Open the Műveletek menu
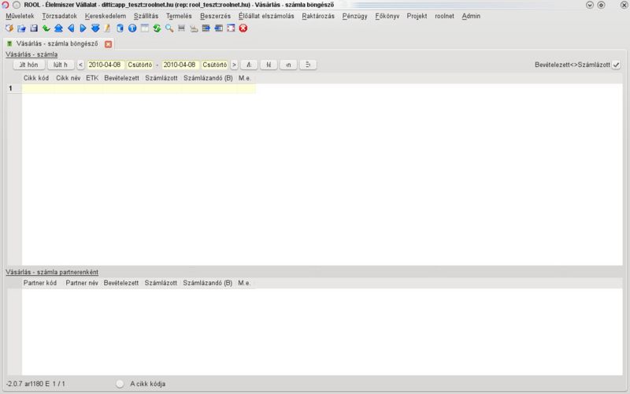 click(x=20, y=16)
